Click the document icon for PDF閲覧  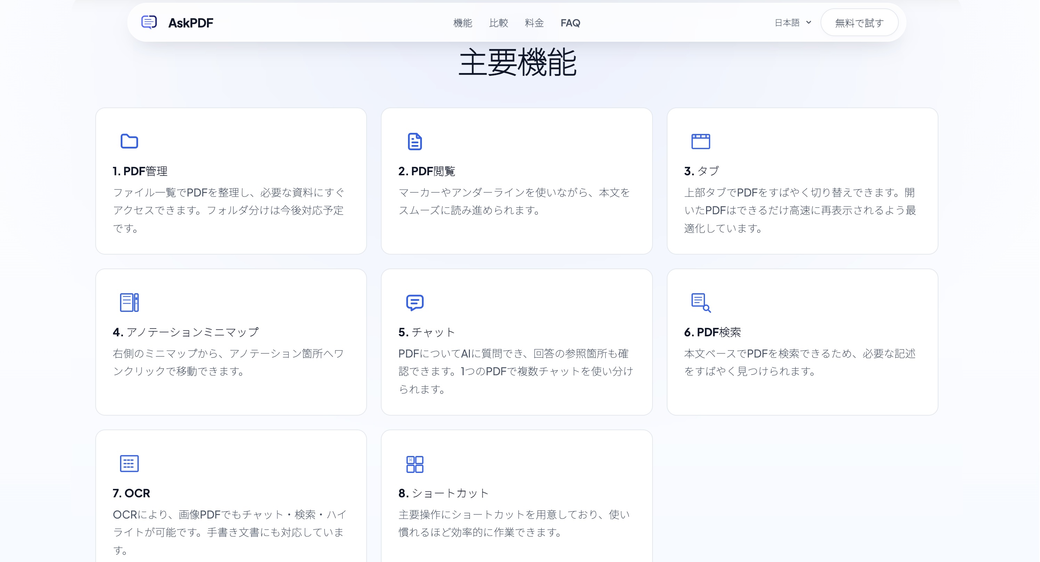tap(415, 141)
